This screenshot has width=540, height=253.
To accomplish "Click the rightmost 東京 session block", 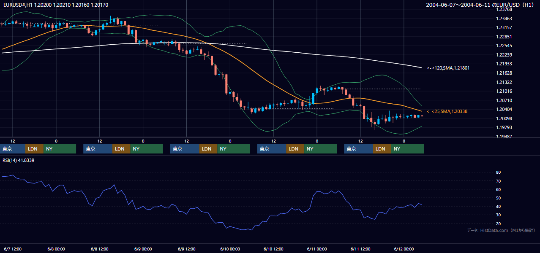I will (358, 149).
